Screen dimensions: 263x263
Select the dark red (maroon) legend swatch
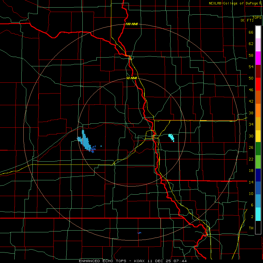tap(258, 71)
